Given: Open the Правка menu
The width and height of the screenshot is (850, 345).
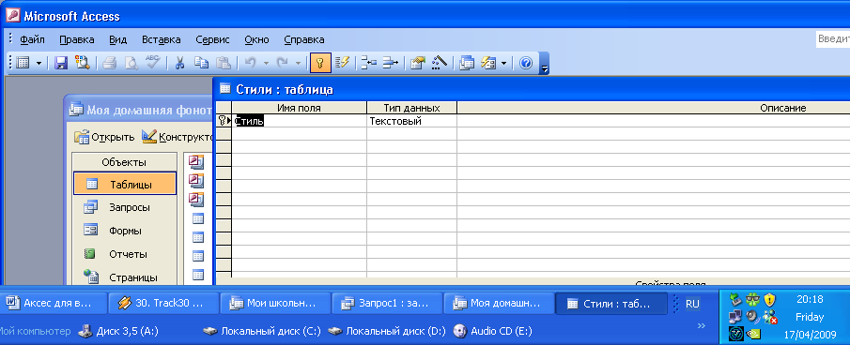Looking at the screenshot, I should 77,39.
